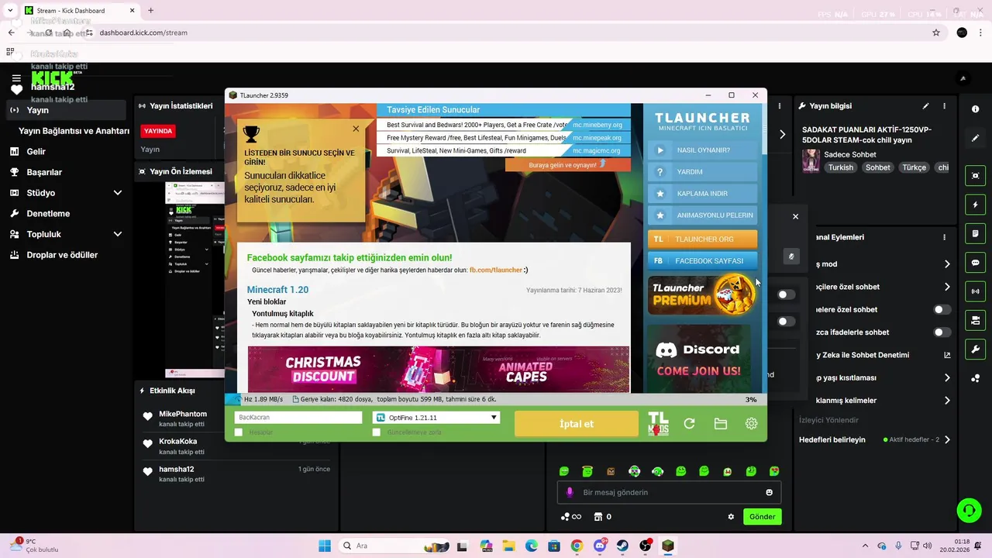
Task: Click the broadcast signal icon in right sidebar
Action: click(976, 291)
